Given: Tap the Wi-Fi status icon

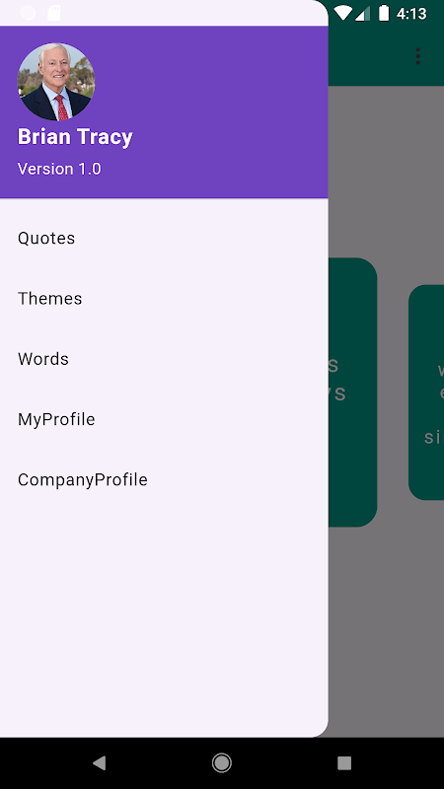Looking at the screenshot, I should (x=342, y=13).
